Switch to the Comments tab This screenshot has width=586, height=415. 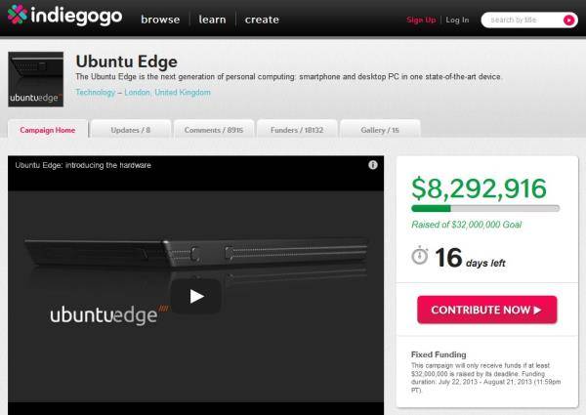214,129
